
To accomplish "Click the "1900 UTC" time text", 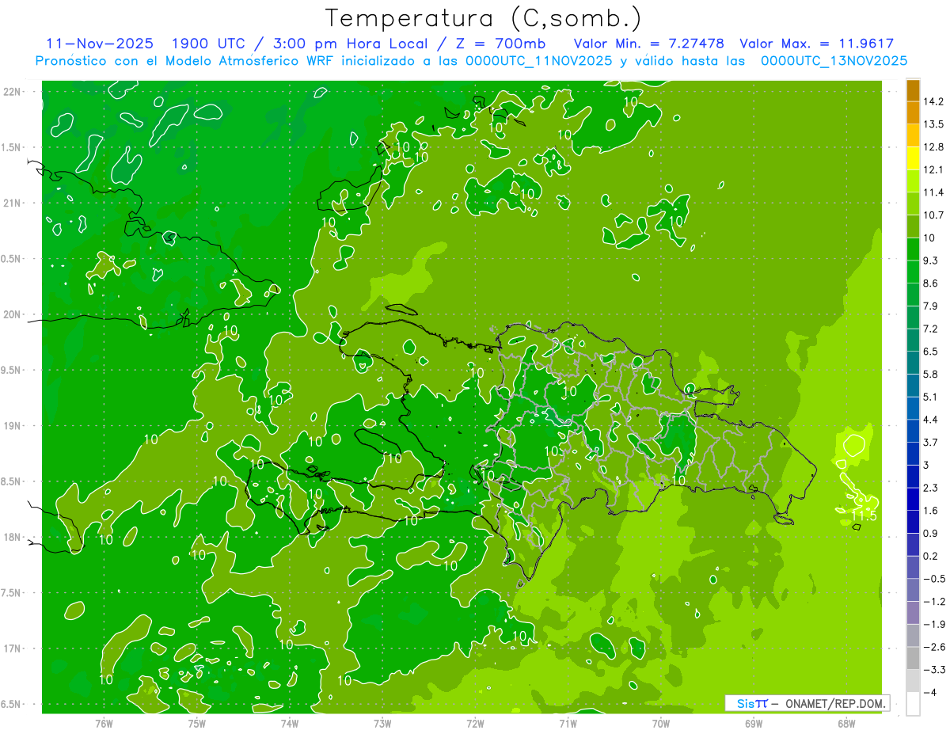I will tap(207, 44).
